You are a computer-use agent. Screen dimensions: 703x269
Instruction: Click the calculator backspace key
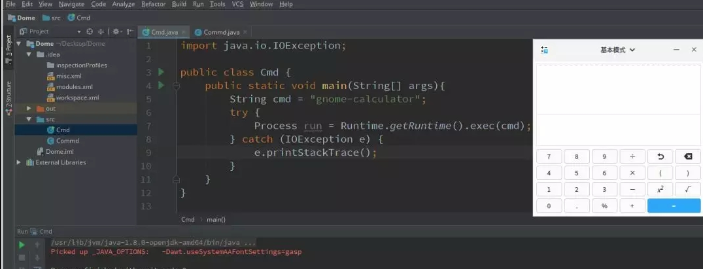point(688,156)
